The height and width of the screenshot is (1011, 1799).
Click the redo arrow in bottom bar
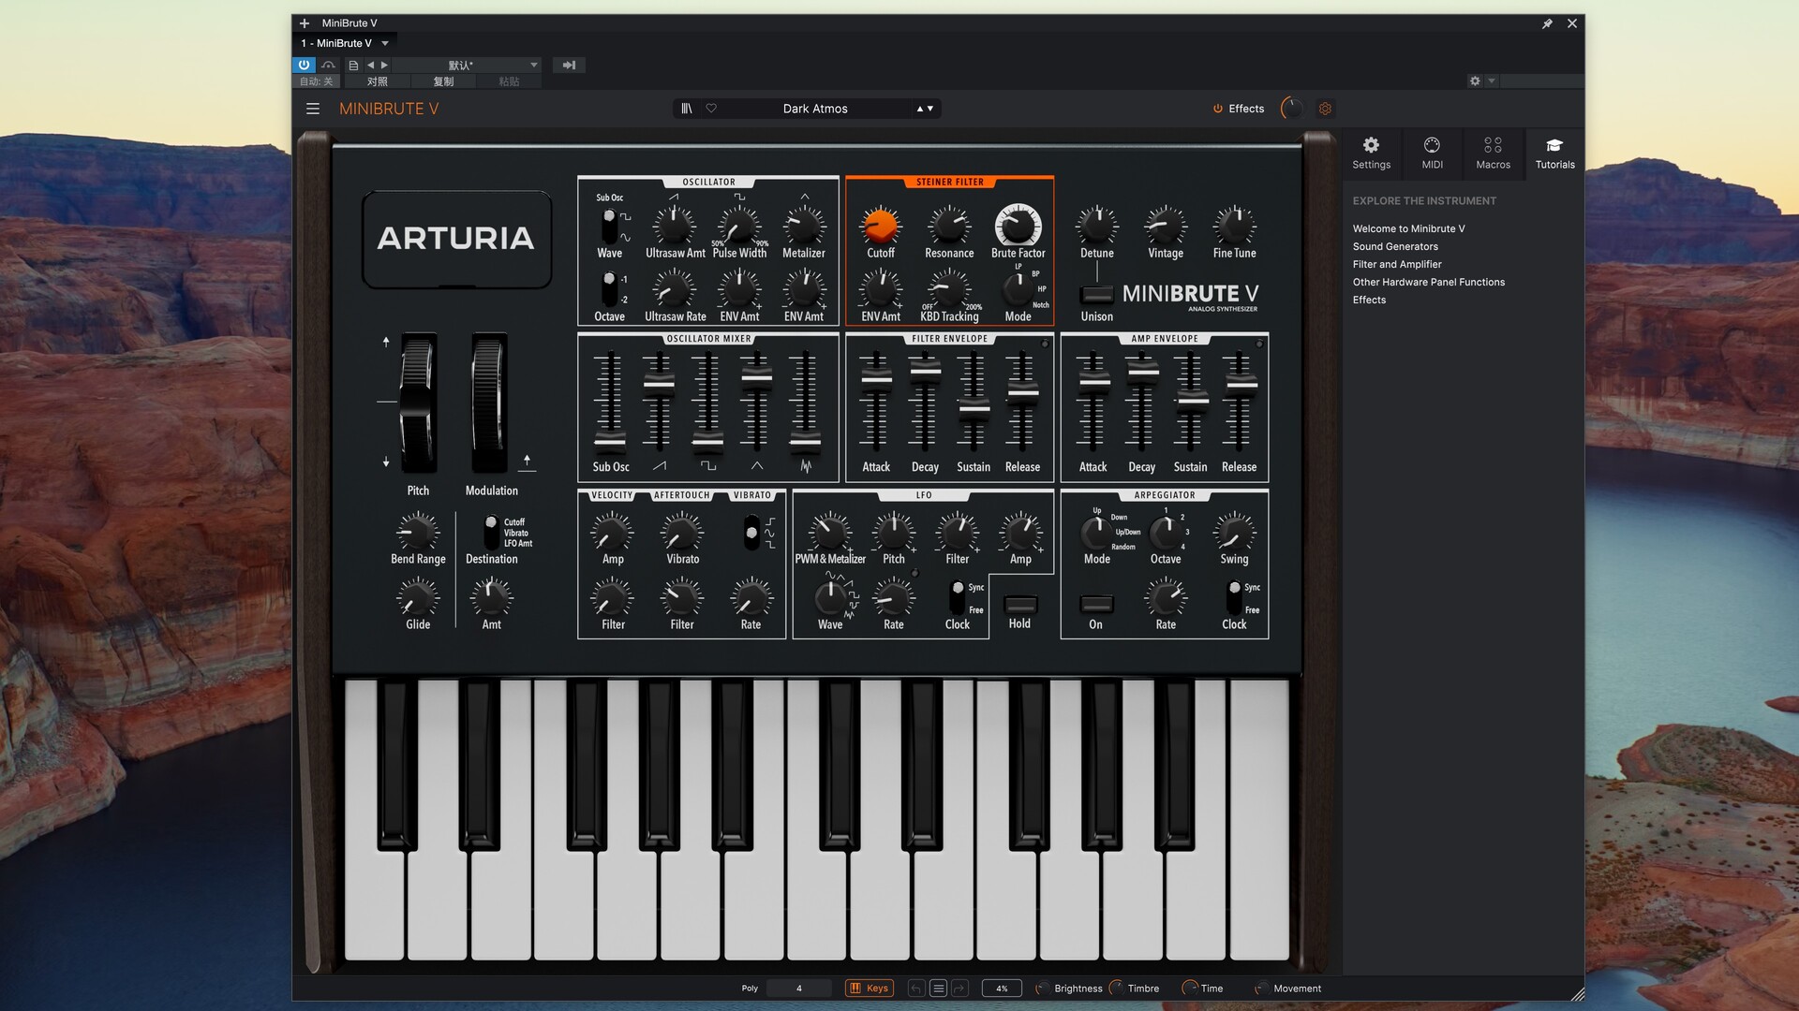pos(959,989)
